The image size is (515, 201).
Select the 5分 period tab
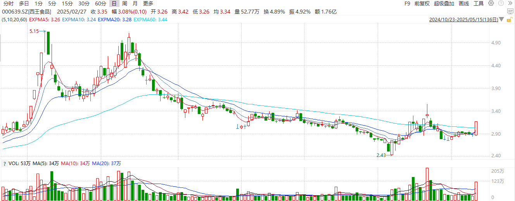coord(52,3)
